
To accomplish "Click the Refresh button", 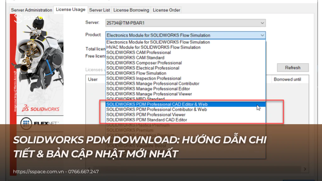I will pyautogui.click(x=293, y=68).
